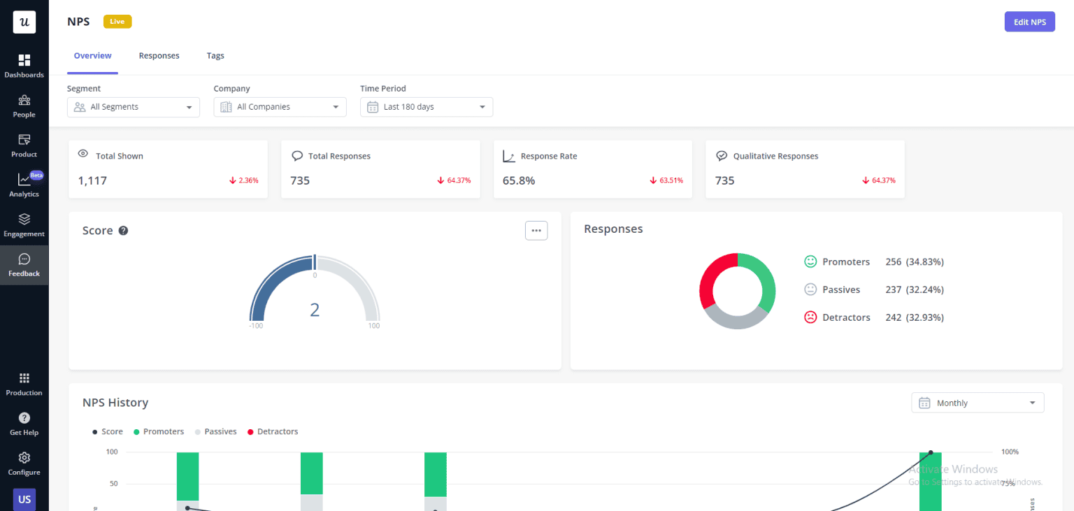Click the Score help question mark

tap(123, 231)
